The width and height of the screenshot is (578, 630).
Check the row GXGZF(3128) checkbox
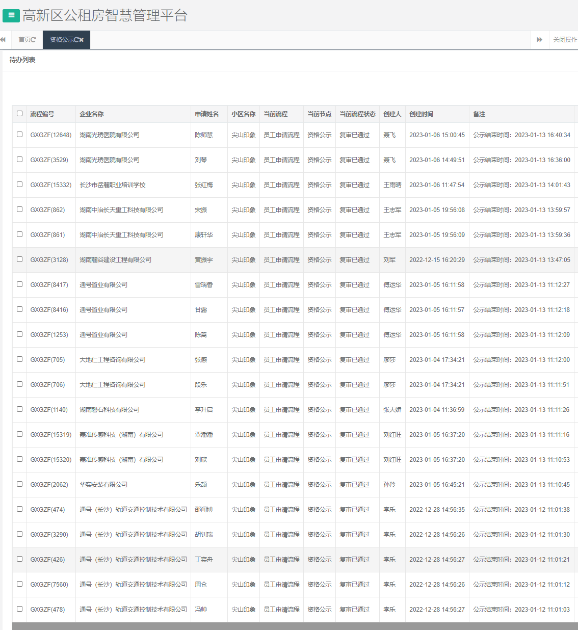coord(20,259)
